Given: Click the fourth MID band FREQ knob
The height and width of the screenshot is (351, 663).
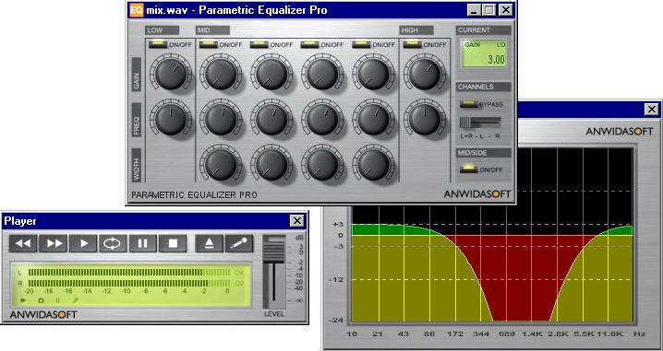Looking at the screenshot, I should point(373,120).
